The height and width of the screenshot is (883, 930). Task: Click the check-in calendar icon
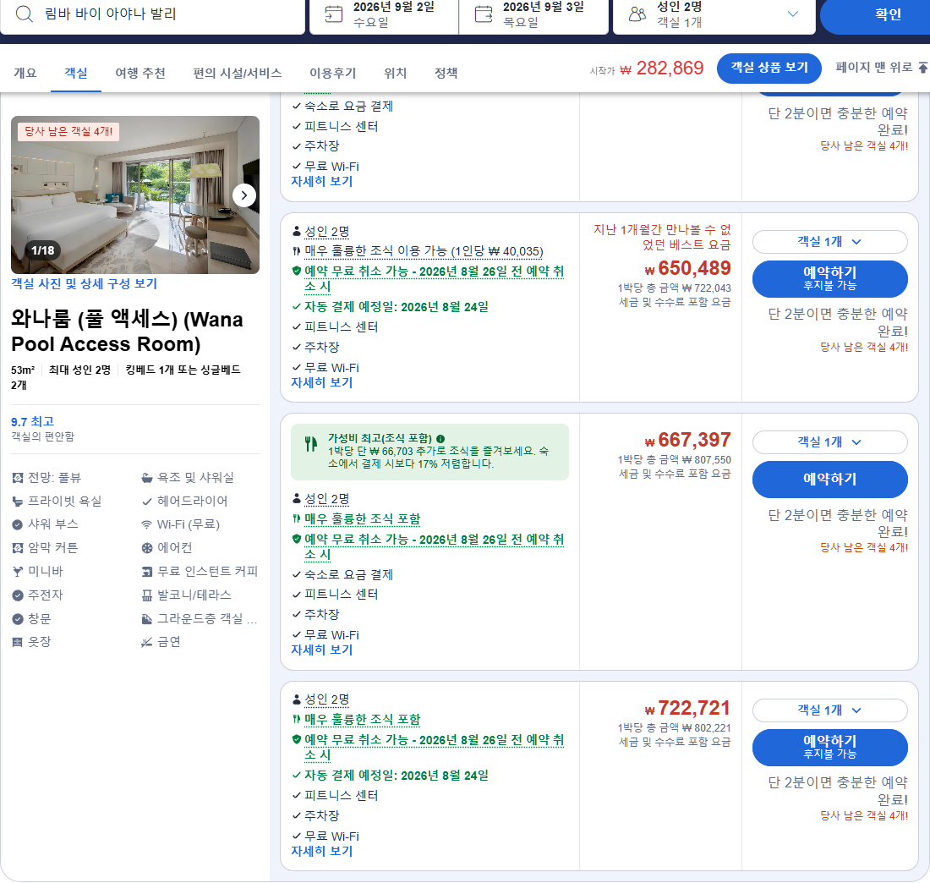[x=334, y=14]
